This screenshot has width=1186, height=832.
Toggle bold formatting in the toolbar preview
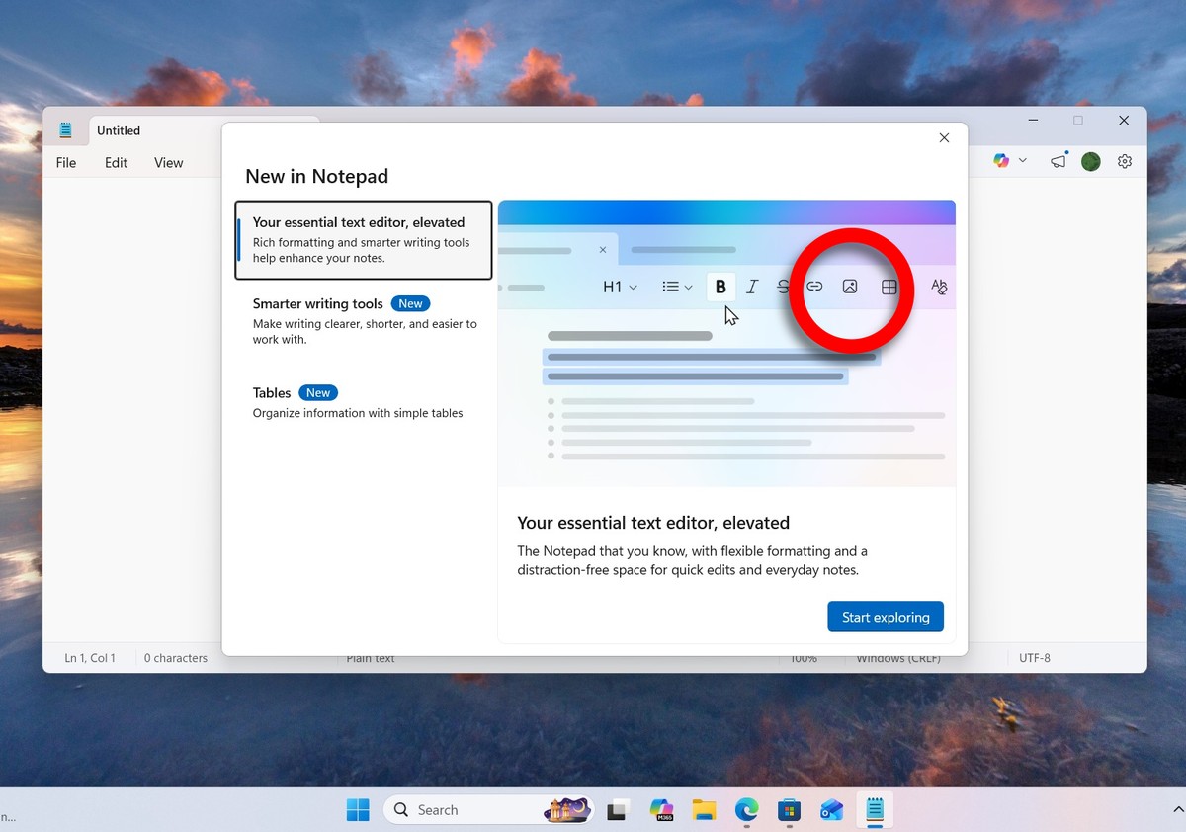pyautogui.click(x=720, y=286)
